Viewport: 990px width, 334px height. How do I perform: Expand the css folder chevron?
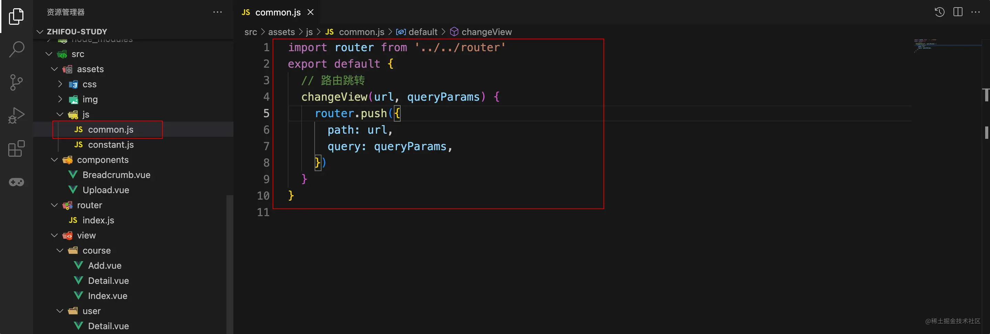pyautogui.click(x=60, y=84)
